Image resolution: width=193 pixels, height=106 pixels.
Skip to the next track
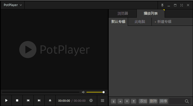point(39,100)
